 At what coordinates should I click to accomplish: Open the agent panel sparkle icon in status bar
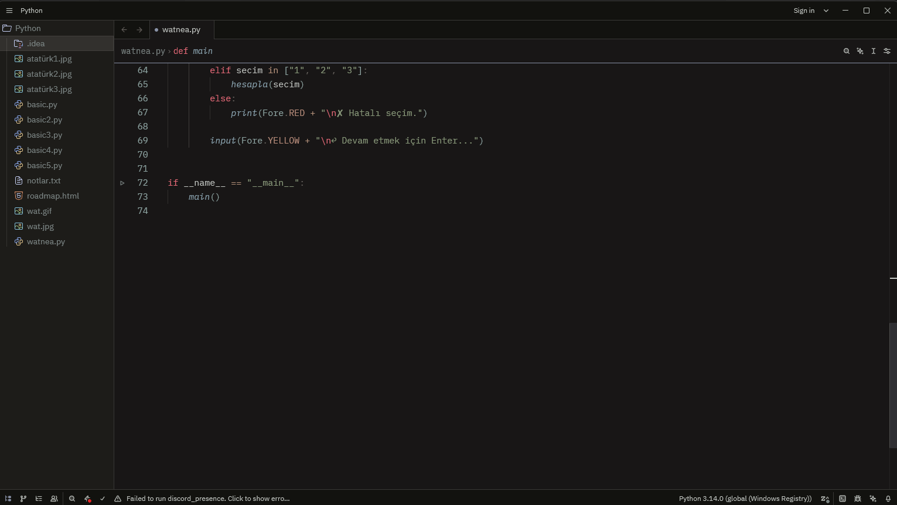click(873, 499)
